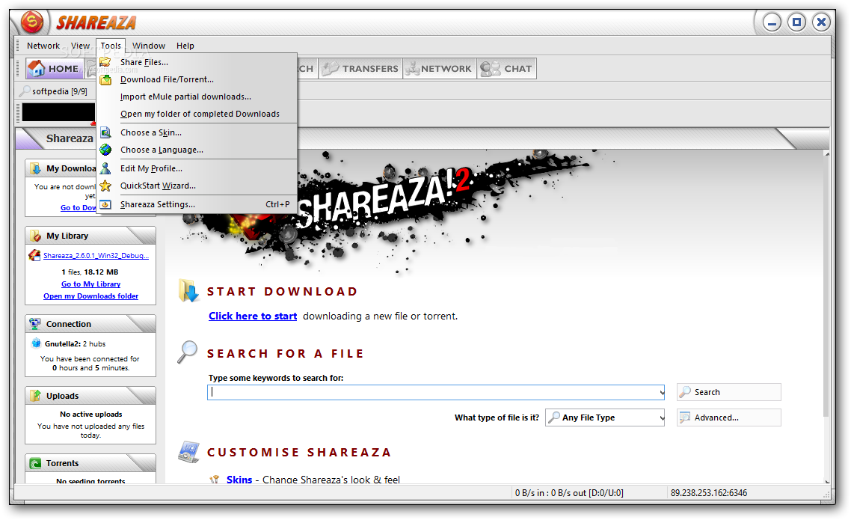
Task: Click the bandwidth status '0 B/s in : 0 B/s out'
Action: pyautogui.click(x=569, y=493)
